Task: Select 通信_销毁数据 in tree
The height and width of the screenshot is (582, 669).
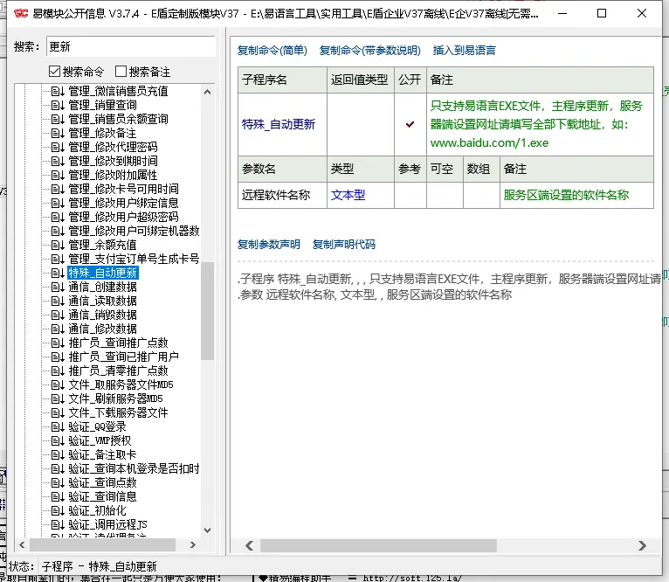Action: pos(103,315)
